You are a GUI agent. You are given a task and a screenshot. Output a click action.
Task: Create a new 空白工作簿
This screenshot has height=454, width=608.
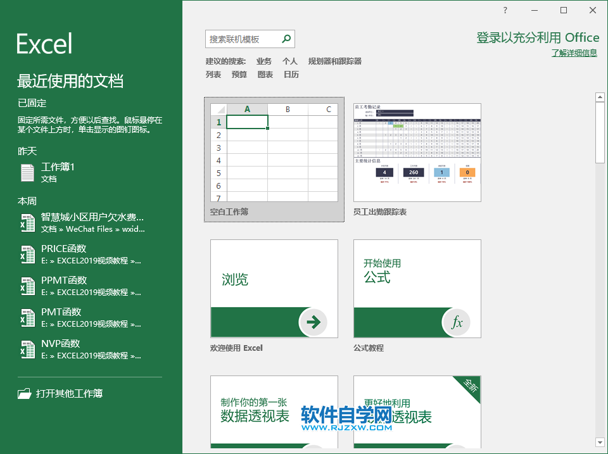[274, 152]
